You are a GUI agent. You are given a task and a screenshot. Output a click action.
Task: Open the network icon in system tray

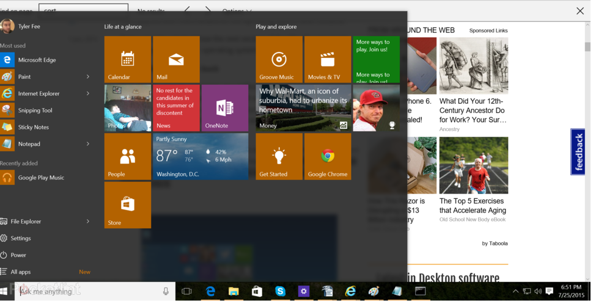coord(527,291)
